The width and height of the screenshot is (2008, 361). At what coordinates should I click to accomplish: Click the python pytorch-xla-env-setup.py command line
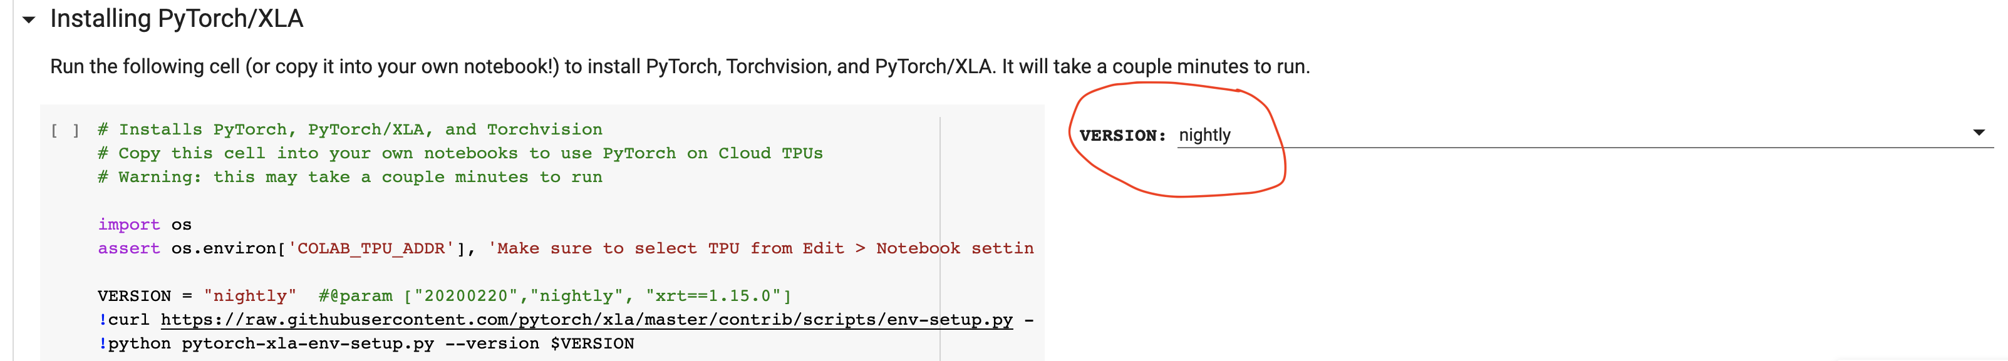[366, 342]
